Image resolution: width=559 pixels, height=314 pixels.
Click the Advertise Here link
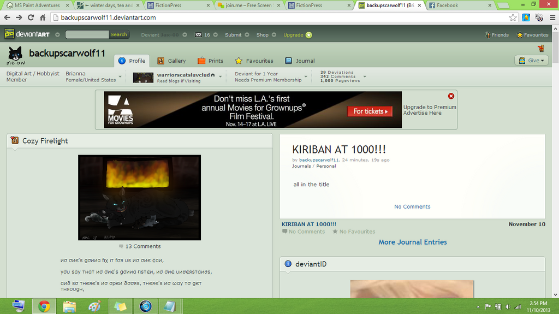422,112
